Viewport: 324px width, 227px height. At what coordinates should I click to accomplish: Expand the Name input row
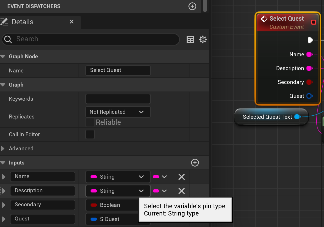point(4,177)
